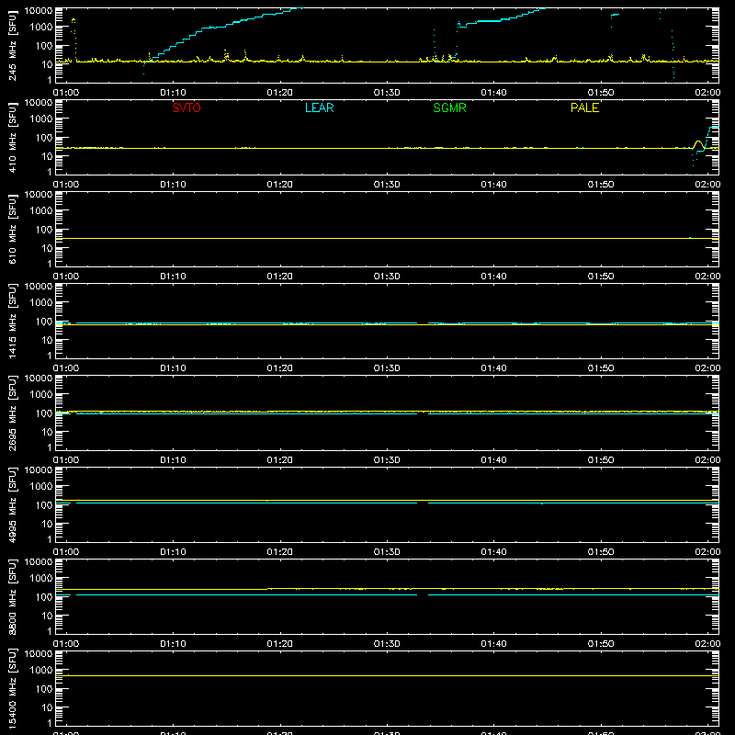Click the cyan LEAR legend label

[x=319, y=107]
